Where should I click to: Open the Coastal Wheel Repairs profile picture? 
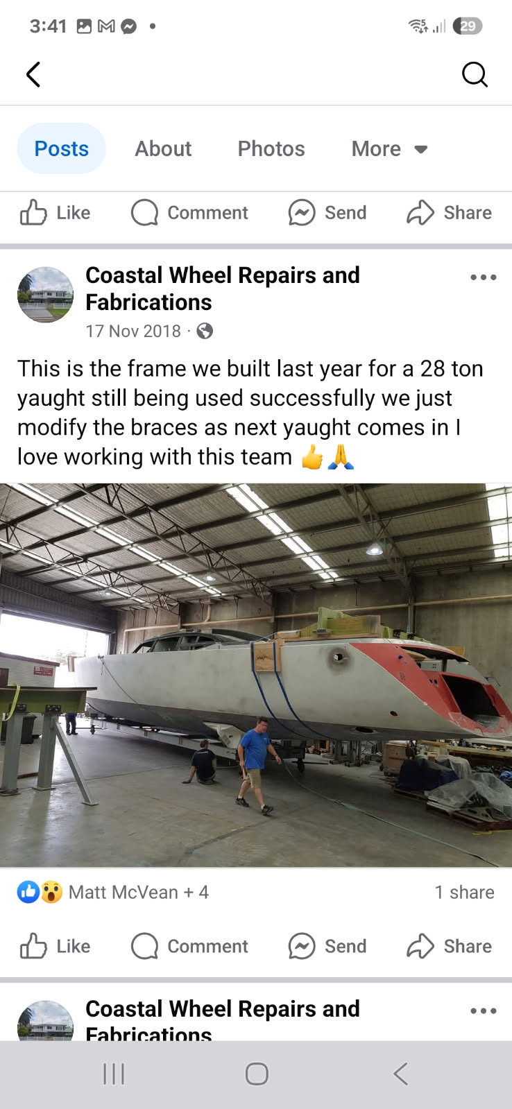45,295
